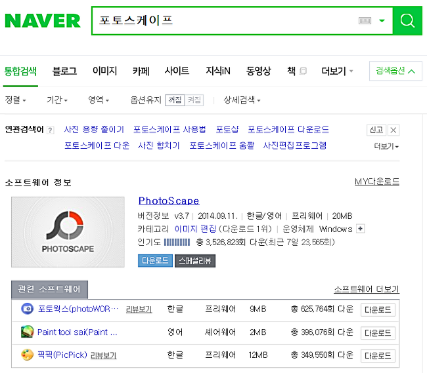Go to the 카페 tab

click(x=141, y=71)
